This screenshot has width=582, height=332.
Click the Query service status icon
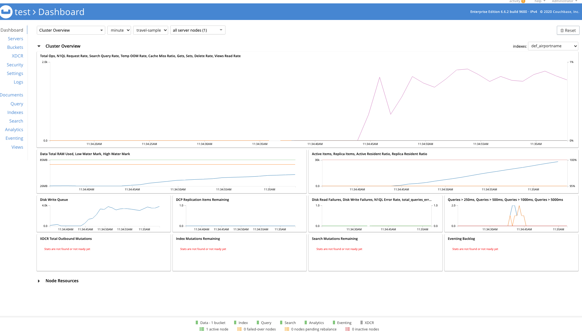pos(258,322)
